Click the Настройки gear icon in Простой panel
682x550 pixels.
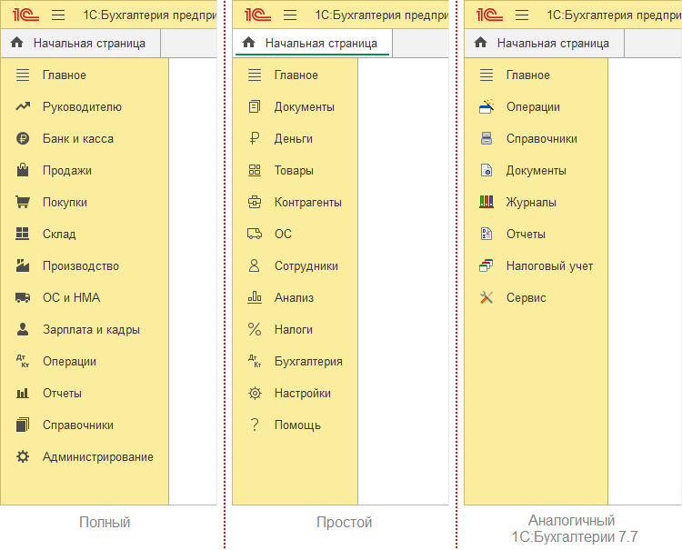(255, 393)
